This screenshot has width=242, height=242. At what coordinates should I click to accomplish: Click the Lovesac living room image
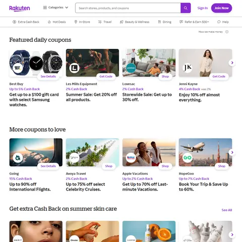[149, 63]
